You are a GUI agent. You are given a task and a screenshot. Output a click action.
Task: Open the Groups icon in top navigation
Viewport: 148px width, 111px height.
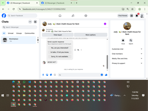tap(86, 16)
